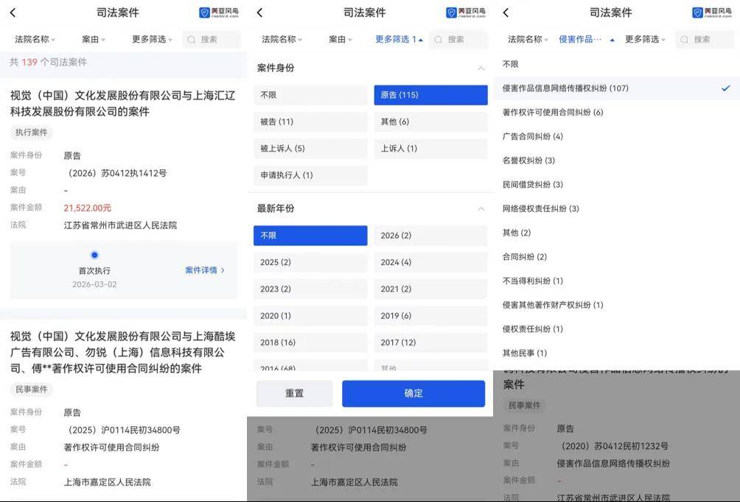This screenshot has height=502, width=740.
Task: Click the search field in middle panel
Action: 458,40
